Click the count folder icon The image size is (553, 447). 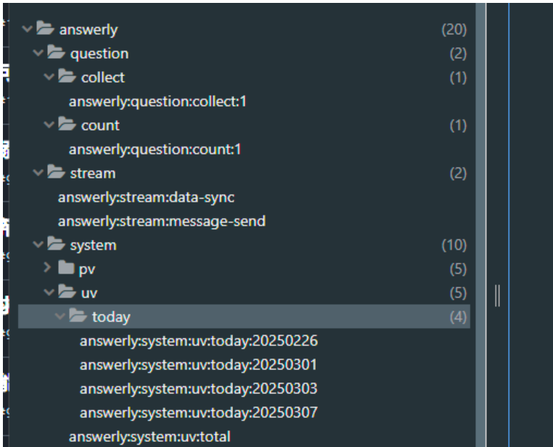coord(67,126)
